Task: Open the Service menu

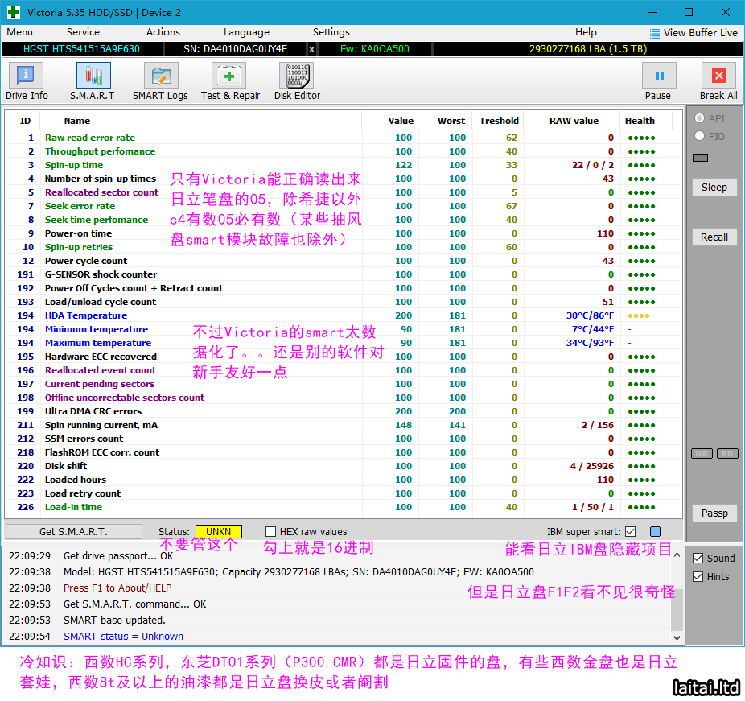Action: 83,32
